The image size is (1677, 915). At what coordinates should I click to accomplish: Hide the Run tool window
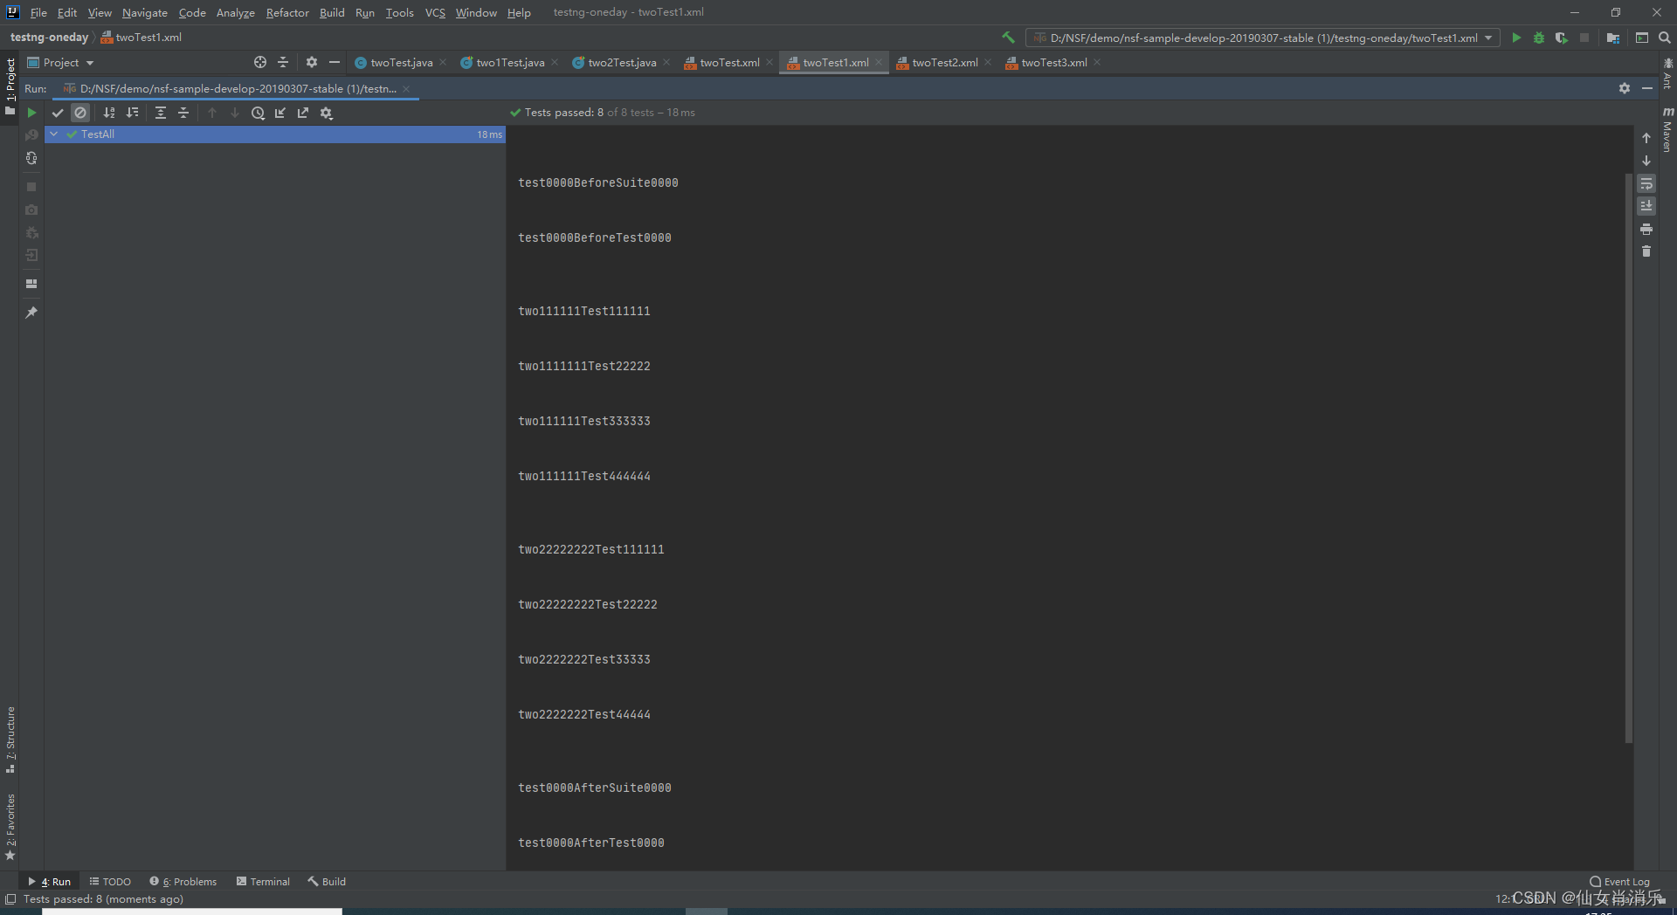(x=1647, y=88)
